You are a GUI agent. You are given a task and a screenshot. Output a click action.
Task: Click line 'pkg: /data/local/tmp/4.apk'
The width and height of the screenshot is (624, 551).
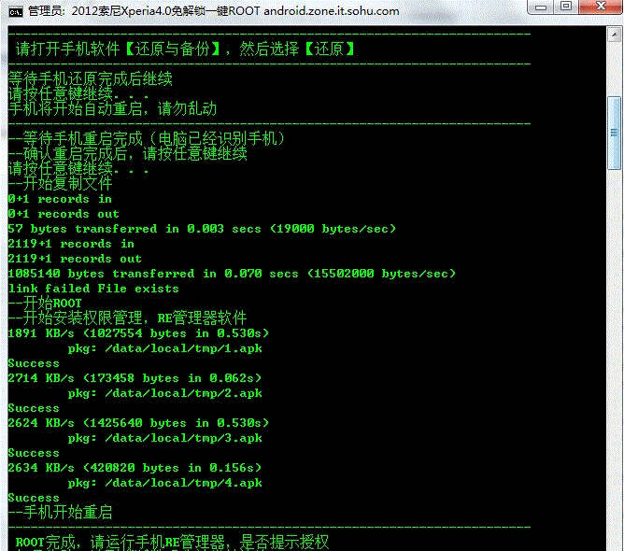pyautogui.click(x=165, y=483)
